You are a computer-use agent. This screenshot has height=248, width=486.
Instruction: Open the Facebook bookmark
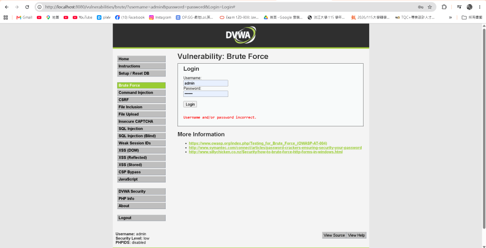click(x=130, y=18)
